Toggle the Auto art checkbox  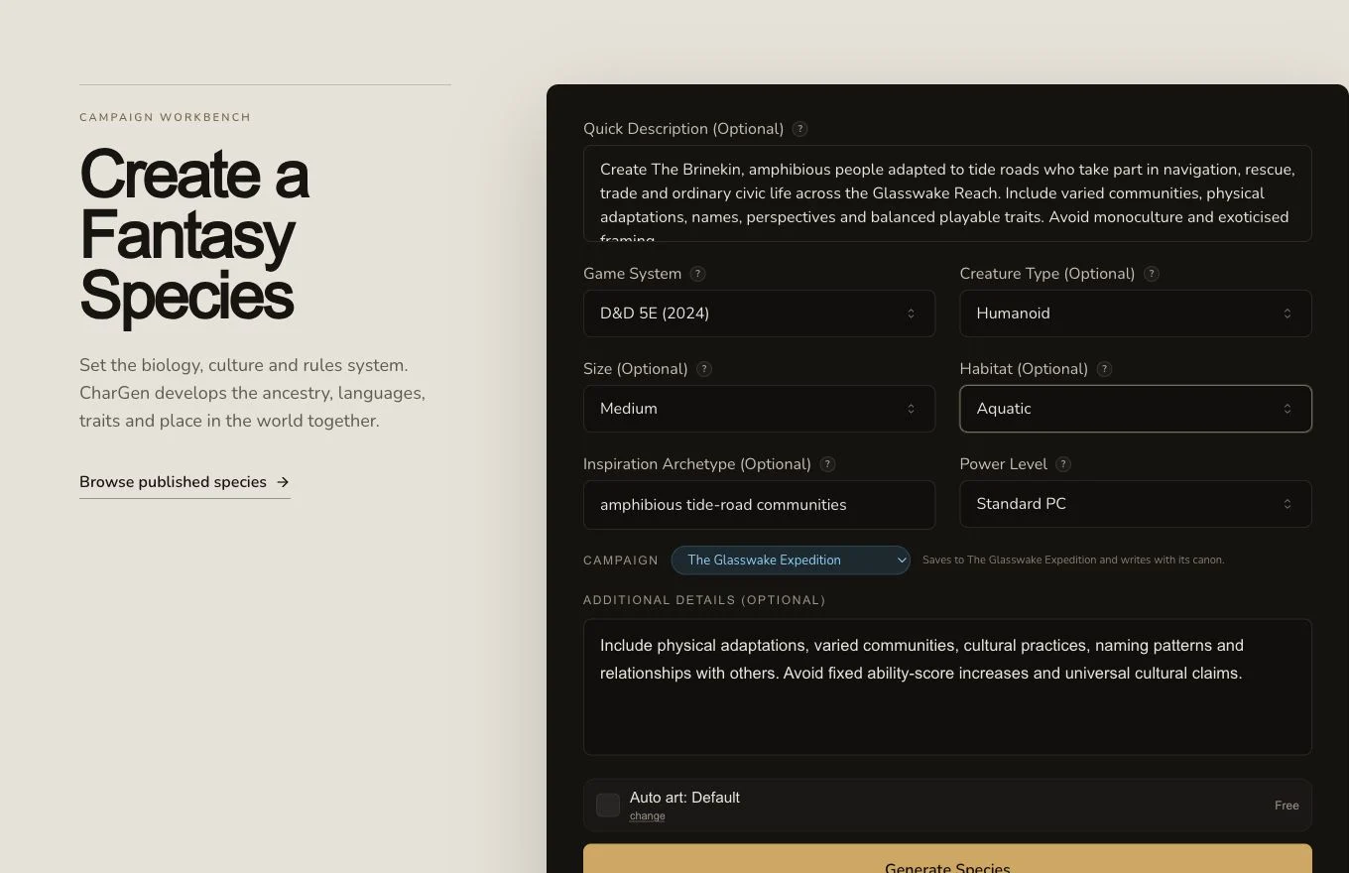tap(608, 806)
